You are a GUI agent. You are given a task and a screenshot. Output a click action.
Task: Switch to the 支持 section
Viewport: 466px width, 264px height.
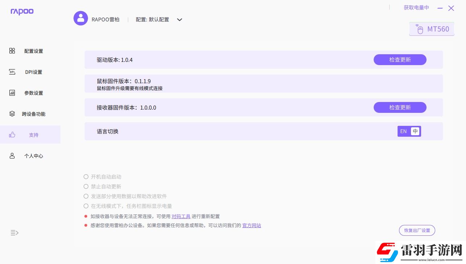[33, 135]
